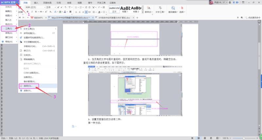Click the justify alignment icon
The image size is (262, 140).
coord(86,12)
